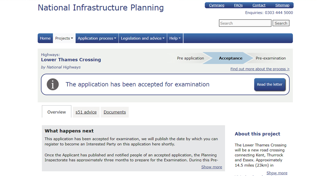
Task: Switch to the s51 advice tab
Action: [x=86, y=112]
